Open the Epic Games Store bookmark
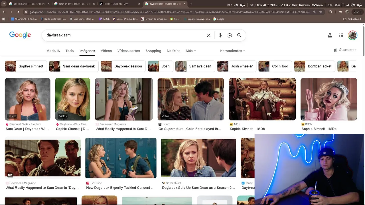 pyautogui.click(x=82, y=19)
